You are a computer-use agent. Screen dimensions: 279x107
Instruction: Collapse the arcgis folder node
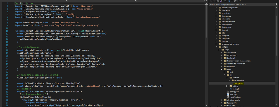pyautogui.click(x=219, y=50)
